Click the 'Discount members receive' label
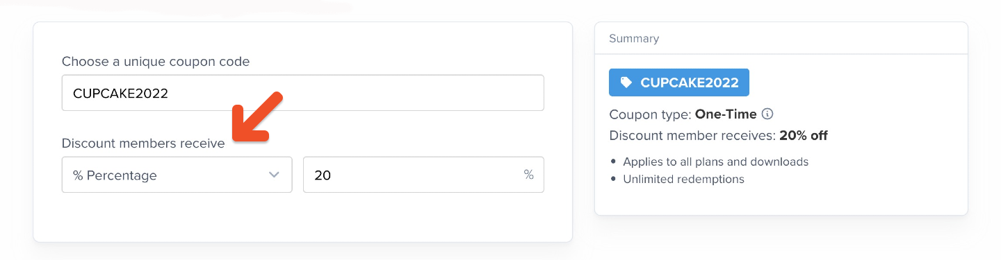This screenshot has width=1001, height=260. 143,144
